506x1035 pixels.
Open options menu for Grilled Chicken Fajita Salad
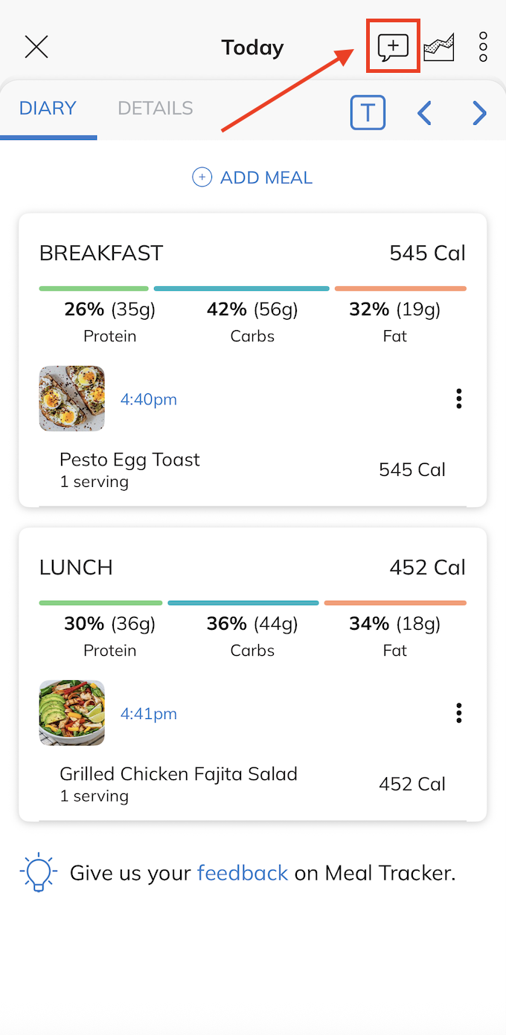click(458, 714)
